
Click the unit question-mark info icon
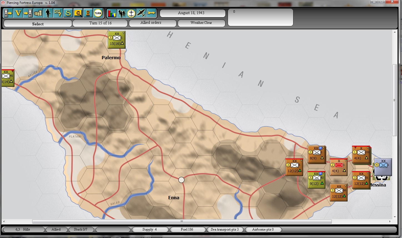[58, 13]
